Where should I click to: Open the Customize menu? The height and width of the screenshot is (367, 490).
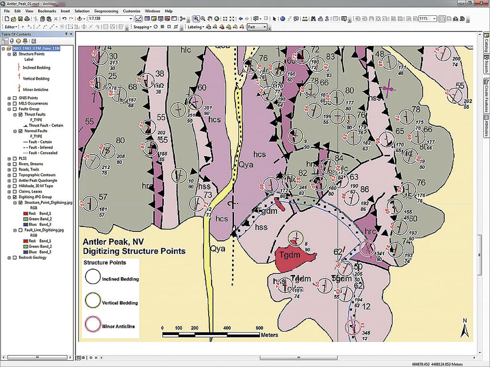click(132, 11)
